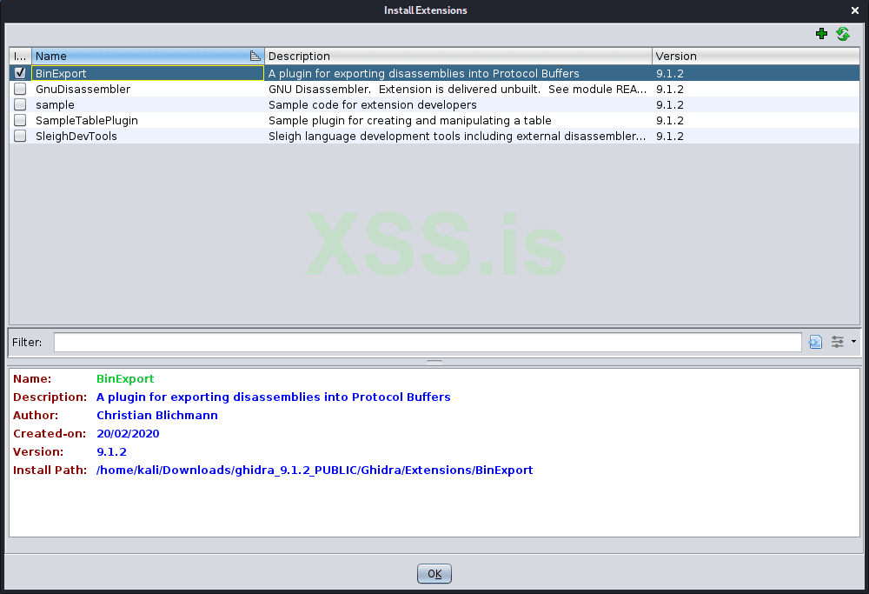Click the green refresh extension list icon
This screenshot has width=869, height=594.
tap(843, 34)
